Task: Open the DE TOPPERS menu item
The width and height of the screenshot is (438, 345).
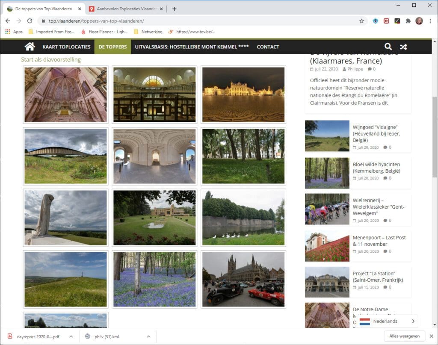Action: 112,47
